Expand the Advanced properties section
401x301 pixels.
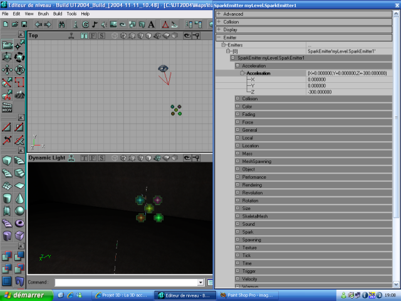tap(218, 14)
